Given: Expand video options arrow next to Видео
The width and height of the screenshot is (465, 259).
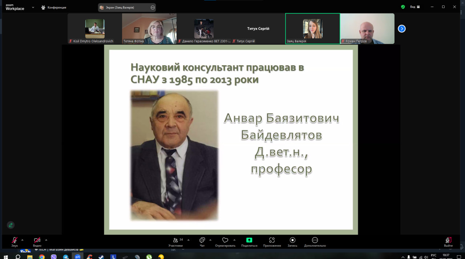Looking at the screenshot, I should point(46,240).
